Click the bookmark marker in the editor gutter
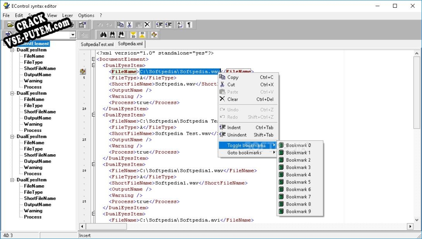Screen dimensions: 422x239 point(83,72)
